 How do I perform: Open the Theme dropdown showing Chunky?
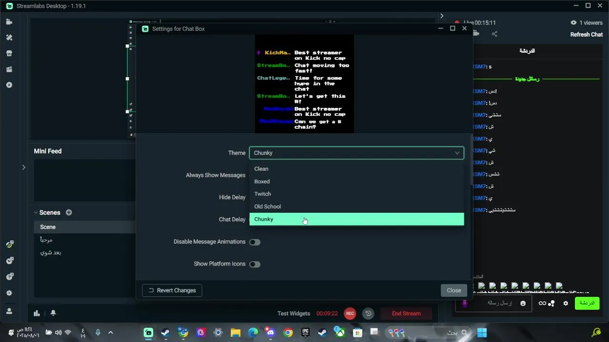(x=356, y=153)
